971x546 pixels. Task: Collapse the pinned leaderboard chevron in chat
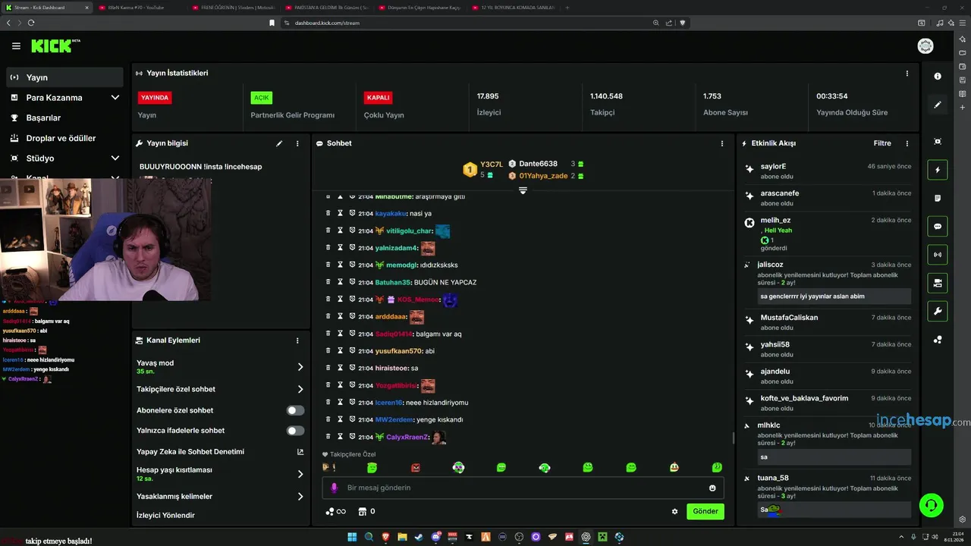click(x=523, y=190)
